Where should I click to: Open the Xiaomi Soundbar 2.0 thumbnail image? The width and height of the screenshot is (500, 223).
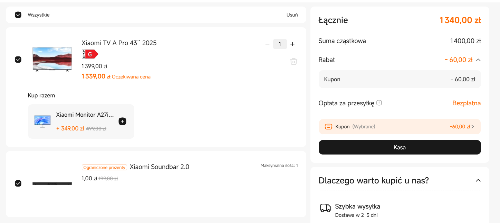tap(52, 183)
